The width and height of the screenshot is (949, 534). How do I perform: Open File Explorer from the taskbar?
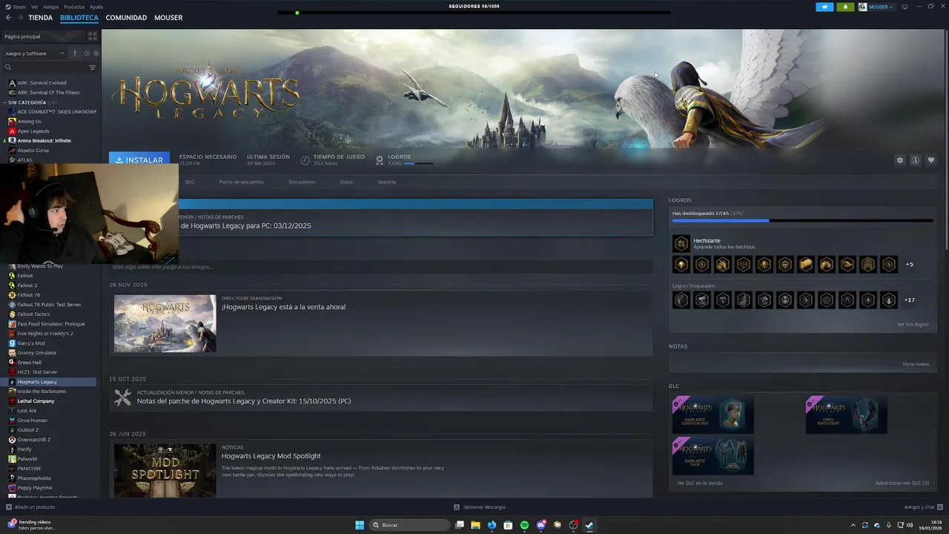(475, 525)
